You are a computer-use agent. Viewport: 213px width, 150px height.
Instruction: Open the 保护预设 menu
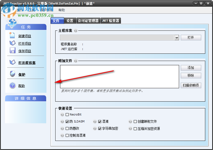click(x=47, y=10)
